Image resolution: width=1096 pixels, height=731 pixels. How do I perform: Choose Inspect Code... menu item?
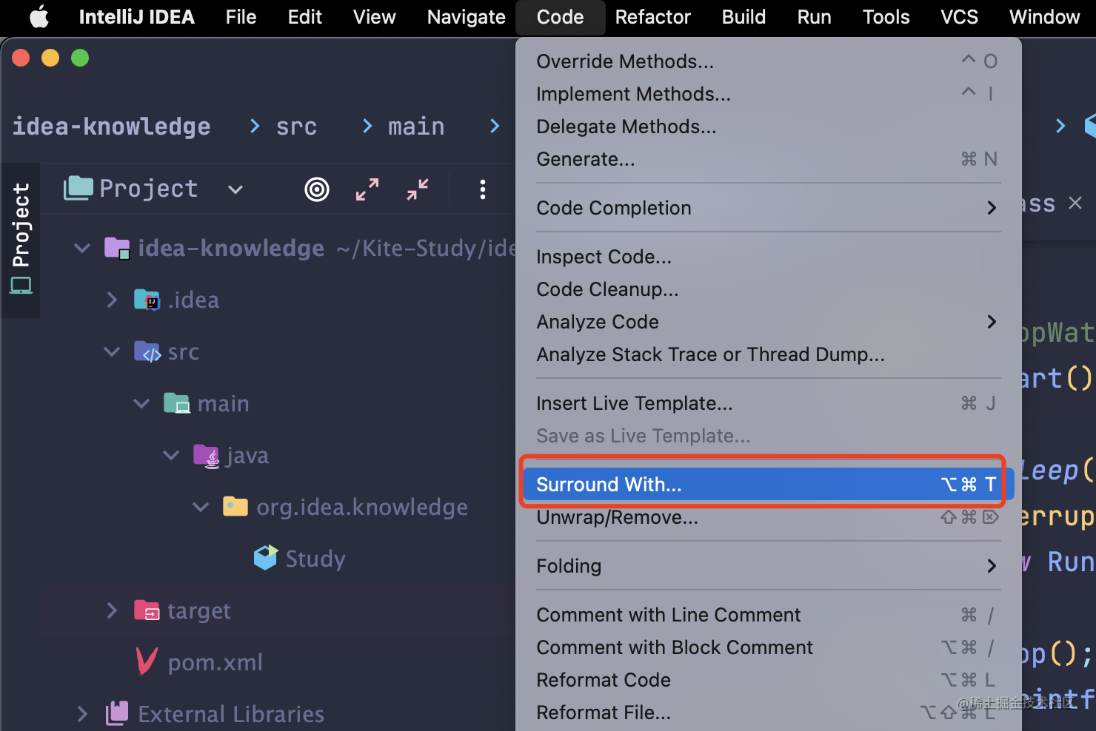768,257
